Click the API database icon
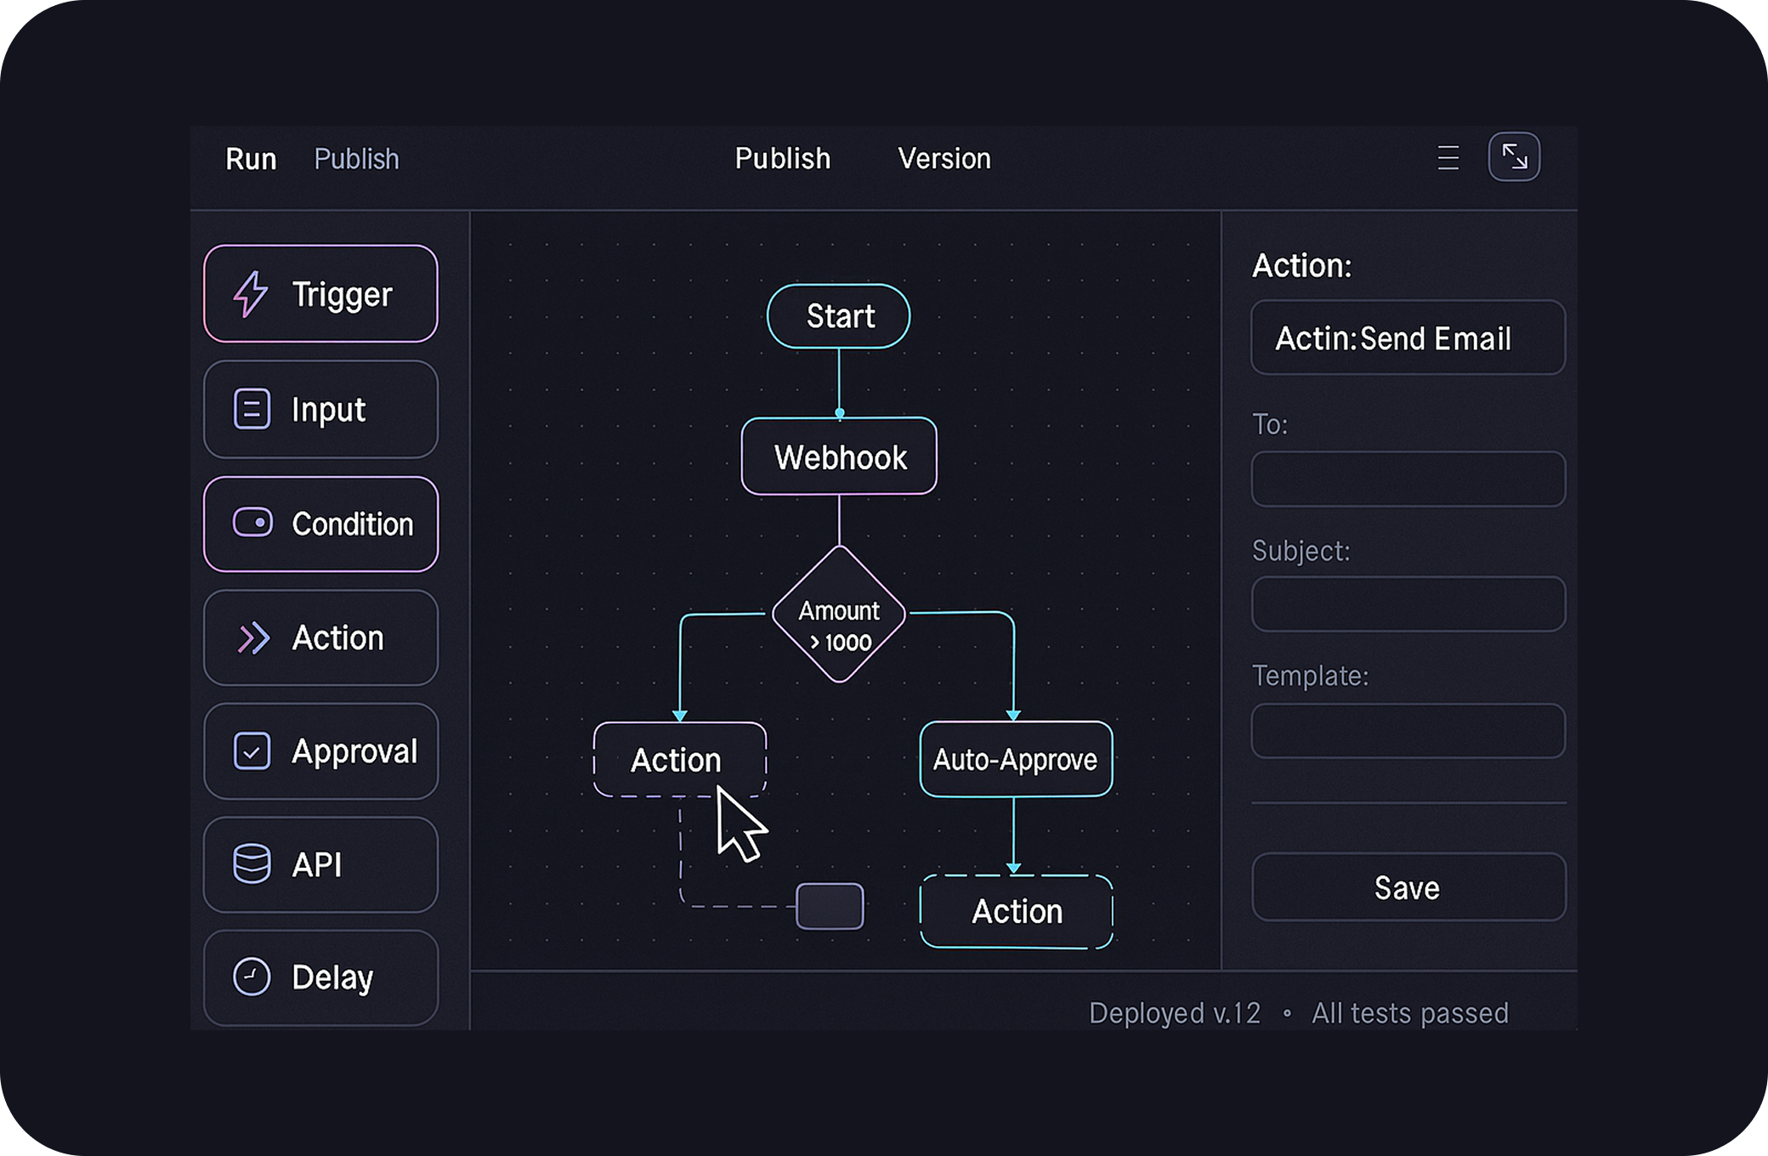 (252, 864)
